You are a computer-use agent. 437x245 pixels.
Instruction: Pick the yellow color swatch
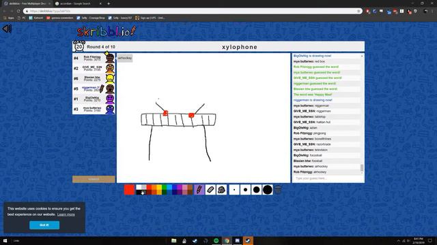159,188
